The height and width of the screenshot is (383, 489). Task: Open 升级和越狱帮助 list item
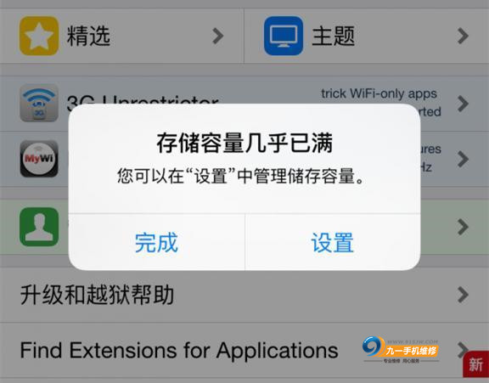244,295
